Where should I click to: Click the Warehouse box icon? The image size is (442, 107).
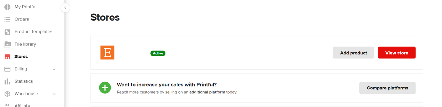click(x=7, y=94)
